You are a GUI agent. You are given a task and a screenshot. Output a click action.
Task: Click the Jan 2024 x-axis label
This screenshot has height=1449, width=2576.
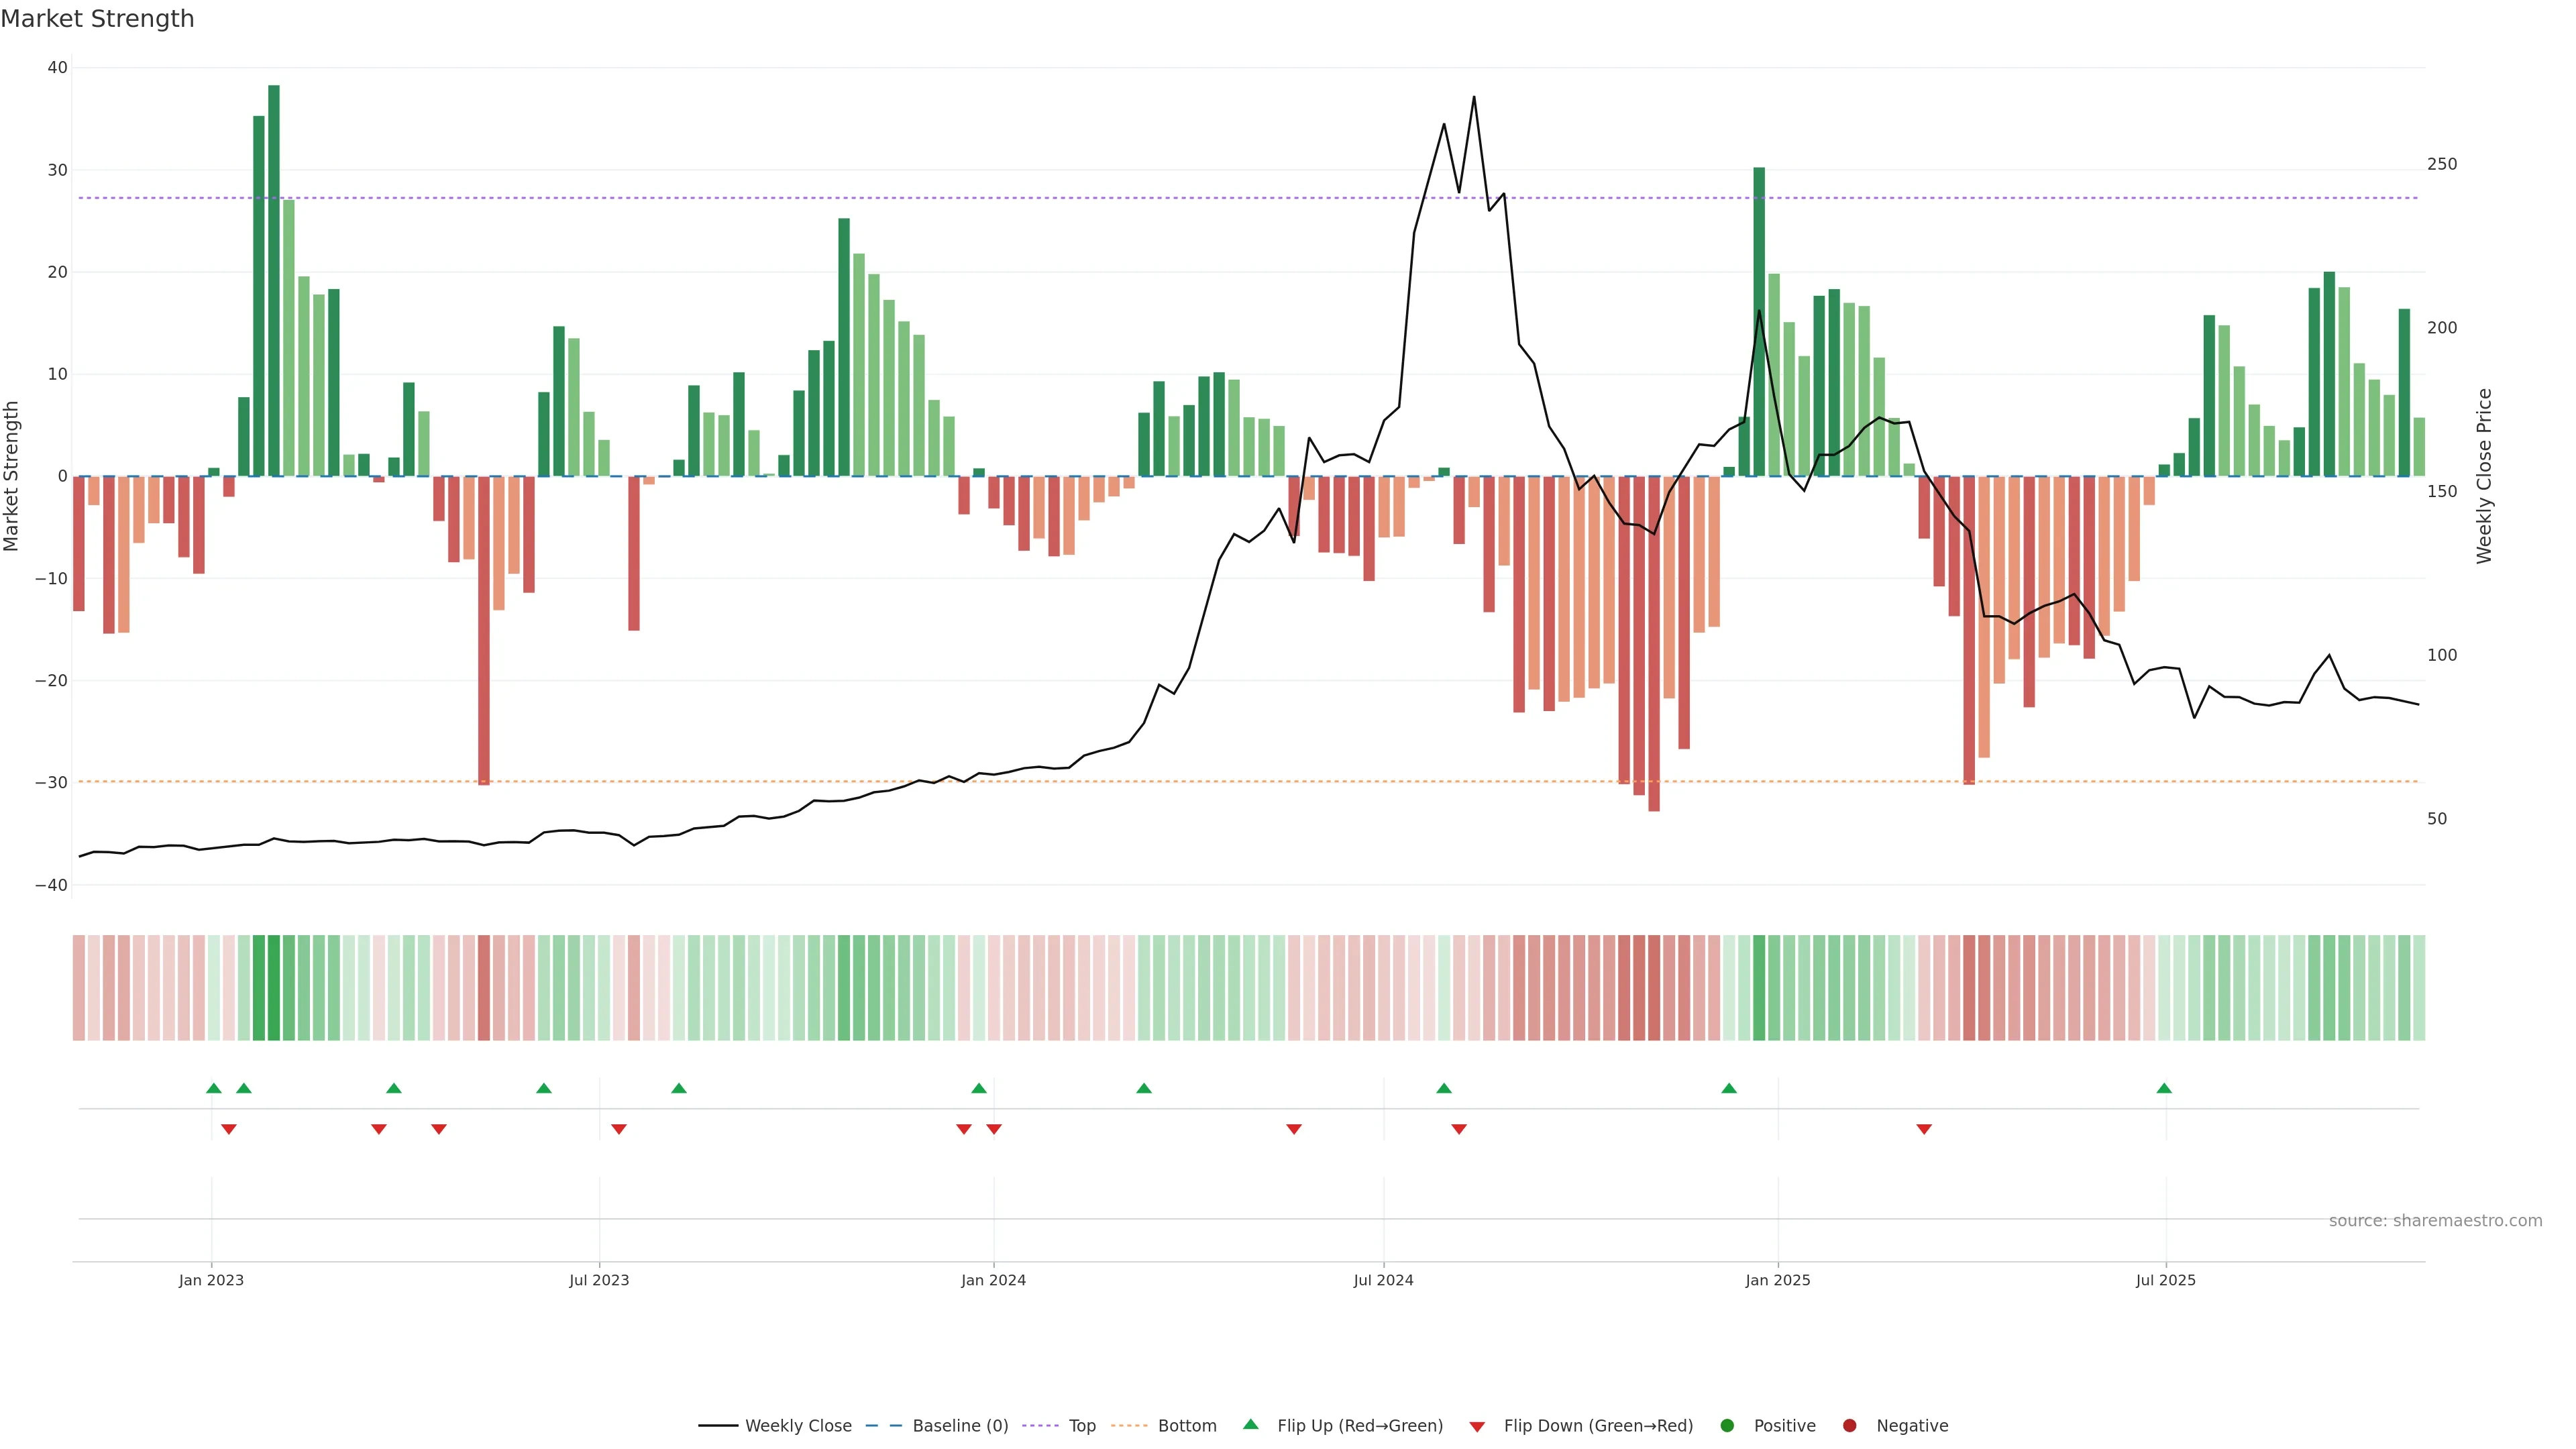click(993, 1280)
